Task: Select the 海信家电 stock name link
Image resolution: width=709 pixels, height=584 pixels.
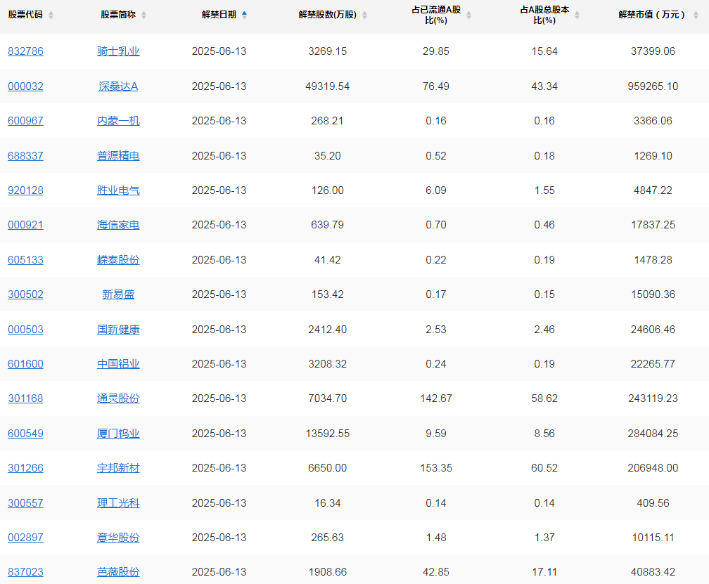Action: click(118, 225)
